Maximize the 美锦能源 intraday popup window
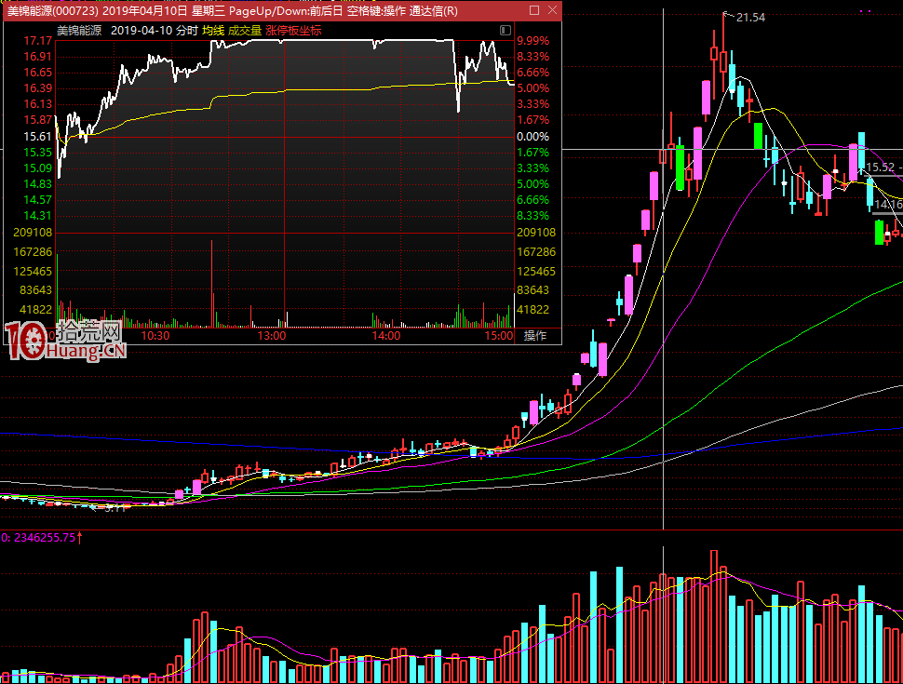The image size is (903, 684). tap(534, 10)
